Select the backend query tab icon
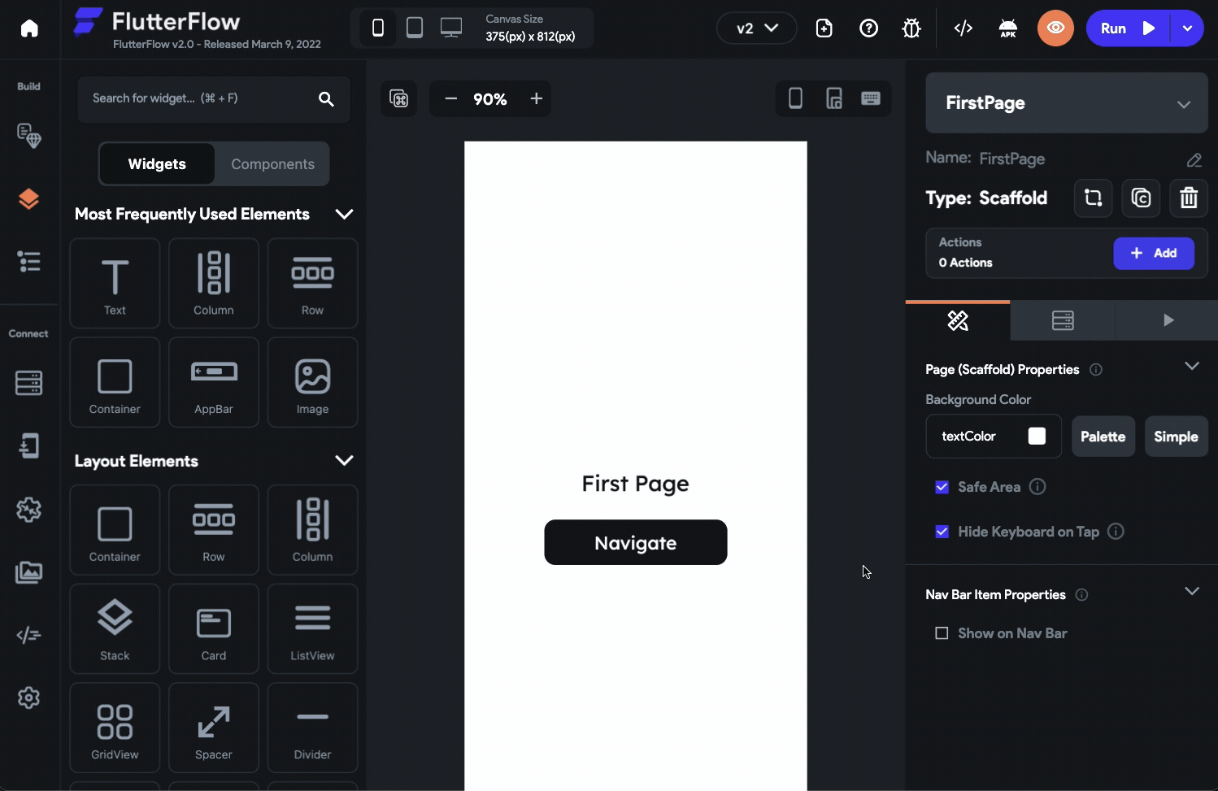The width and height of the screenshot is (1218, 791). [x=1063, y=320]
